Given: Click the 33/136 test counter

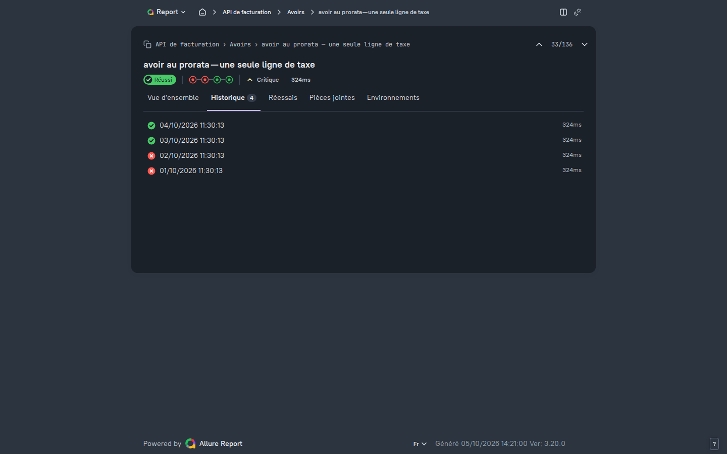Looking at the screenshot, I should [x=562, y=44].
